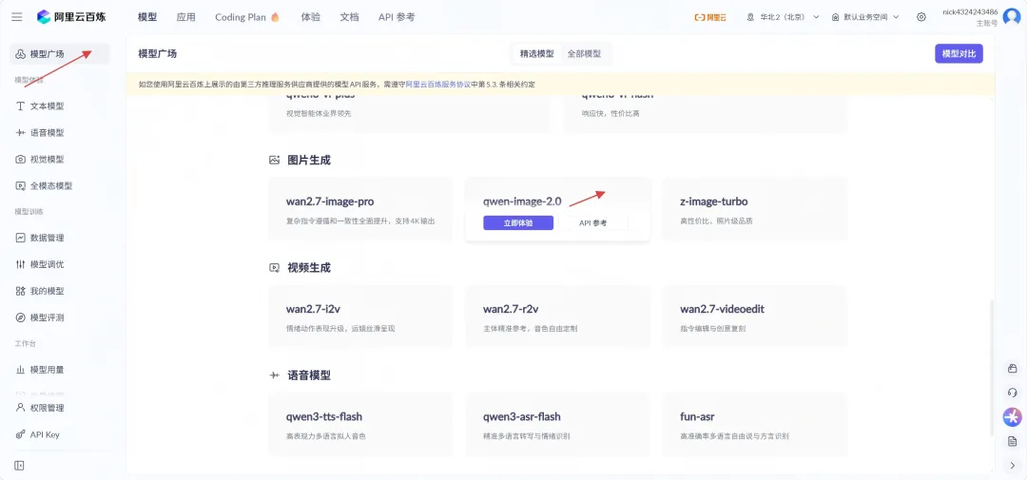The height and width of the screenshot is (480, 1027).
Task: Select the qwen3-tts-flash model card
Action: click(360, 424)
